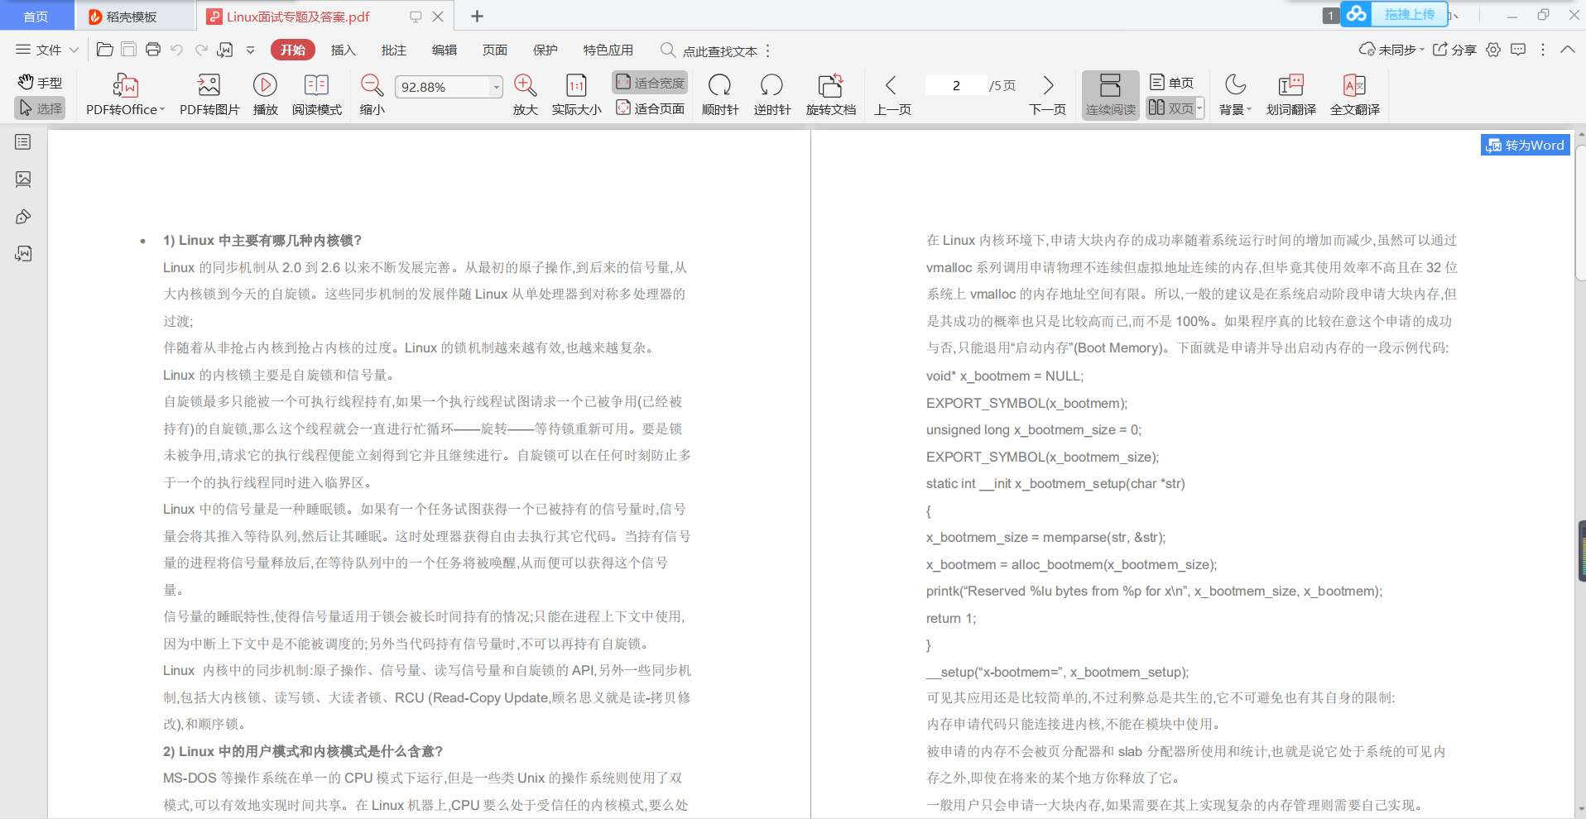Screen dimensions: 1586x819
Task: Click the PDF转图片 tool
Action: tap(209, 95)
